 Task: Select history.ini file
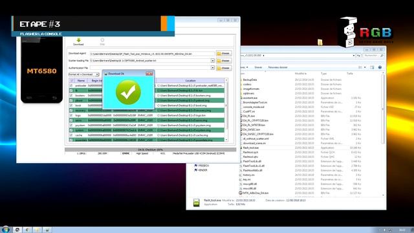click(x=248, y=175)
